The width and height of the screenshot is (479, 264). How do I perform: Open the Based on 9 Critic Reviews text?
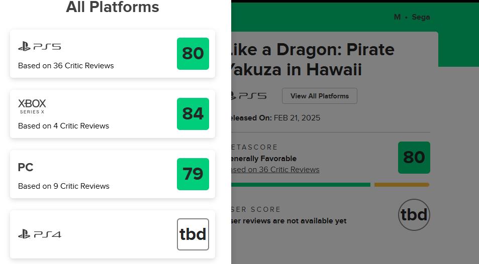[x=64, y=186]
